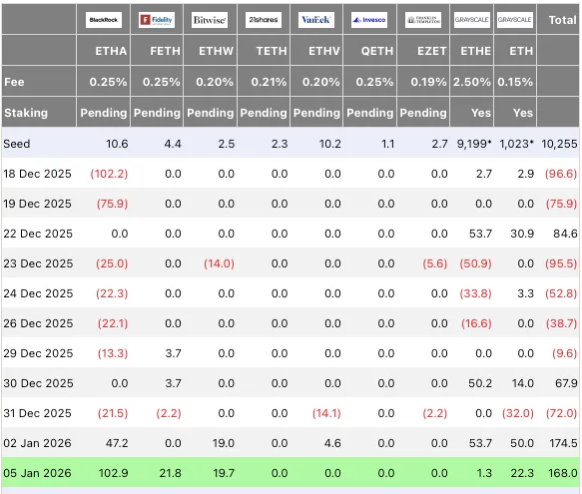Image resolution: width=582 pixels, height=494 pixels.
Task: Select the 05 Jan 2026 highlighted row
Action: (291, 472)
